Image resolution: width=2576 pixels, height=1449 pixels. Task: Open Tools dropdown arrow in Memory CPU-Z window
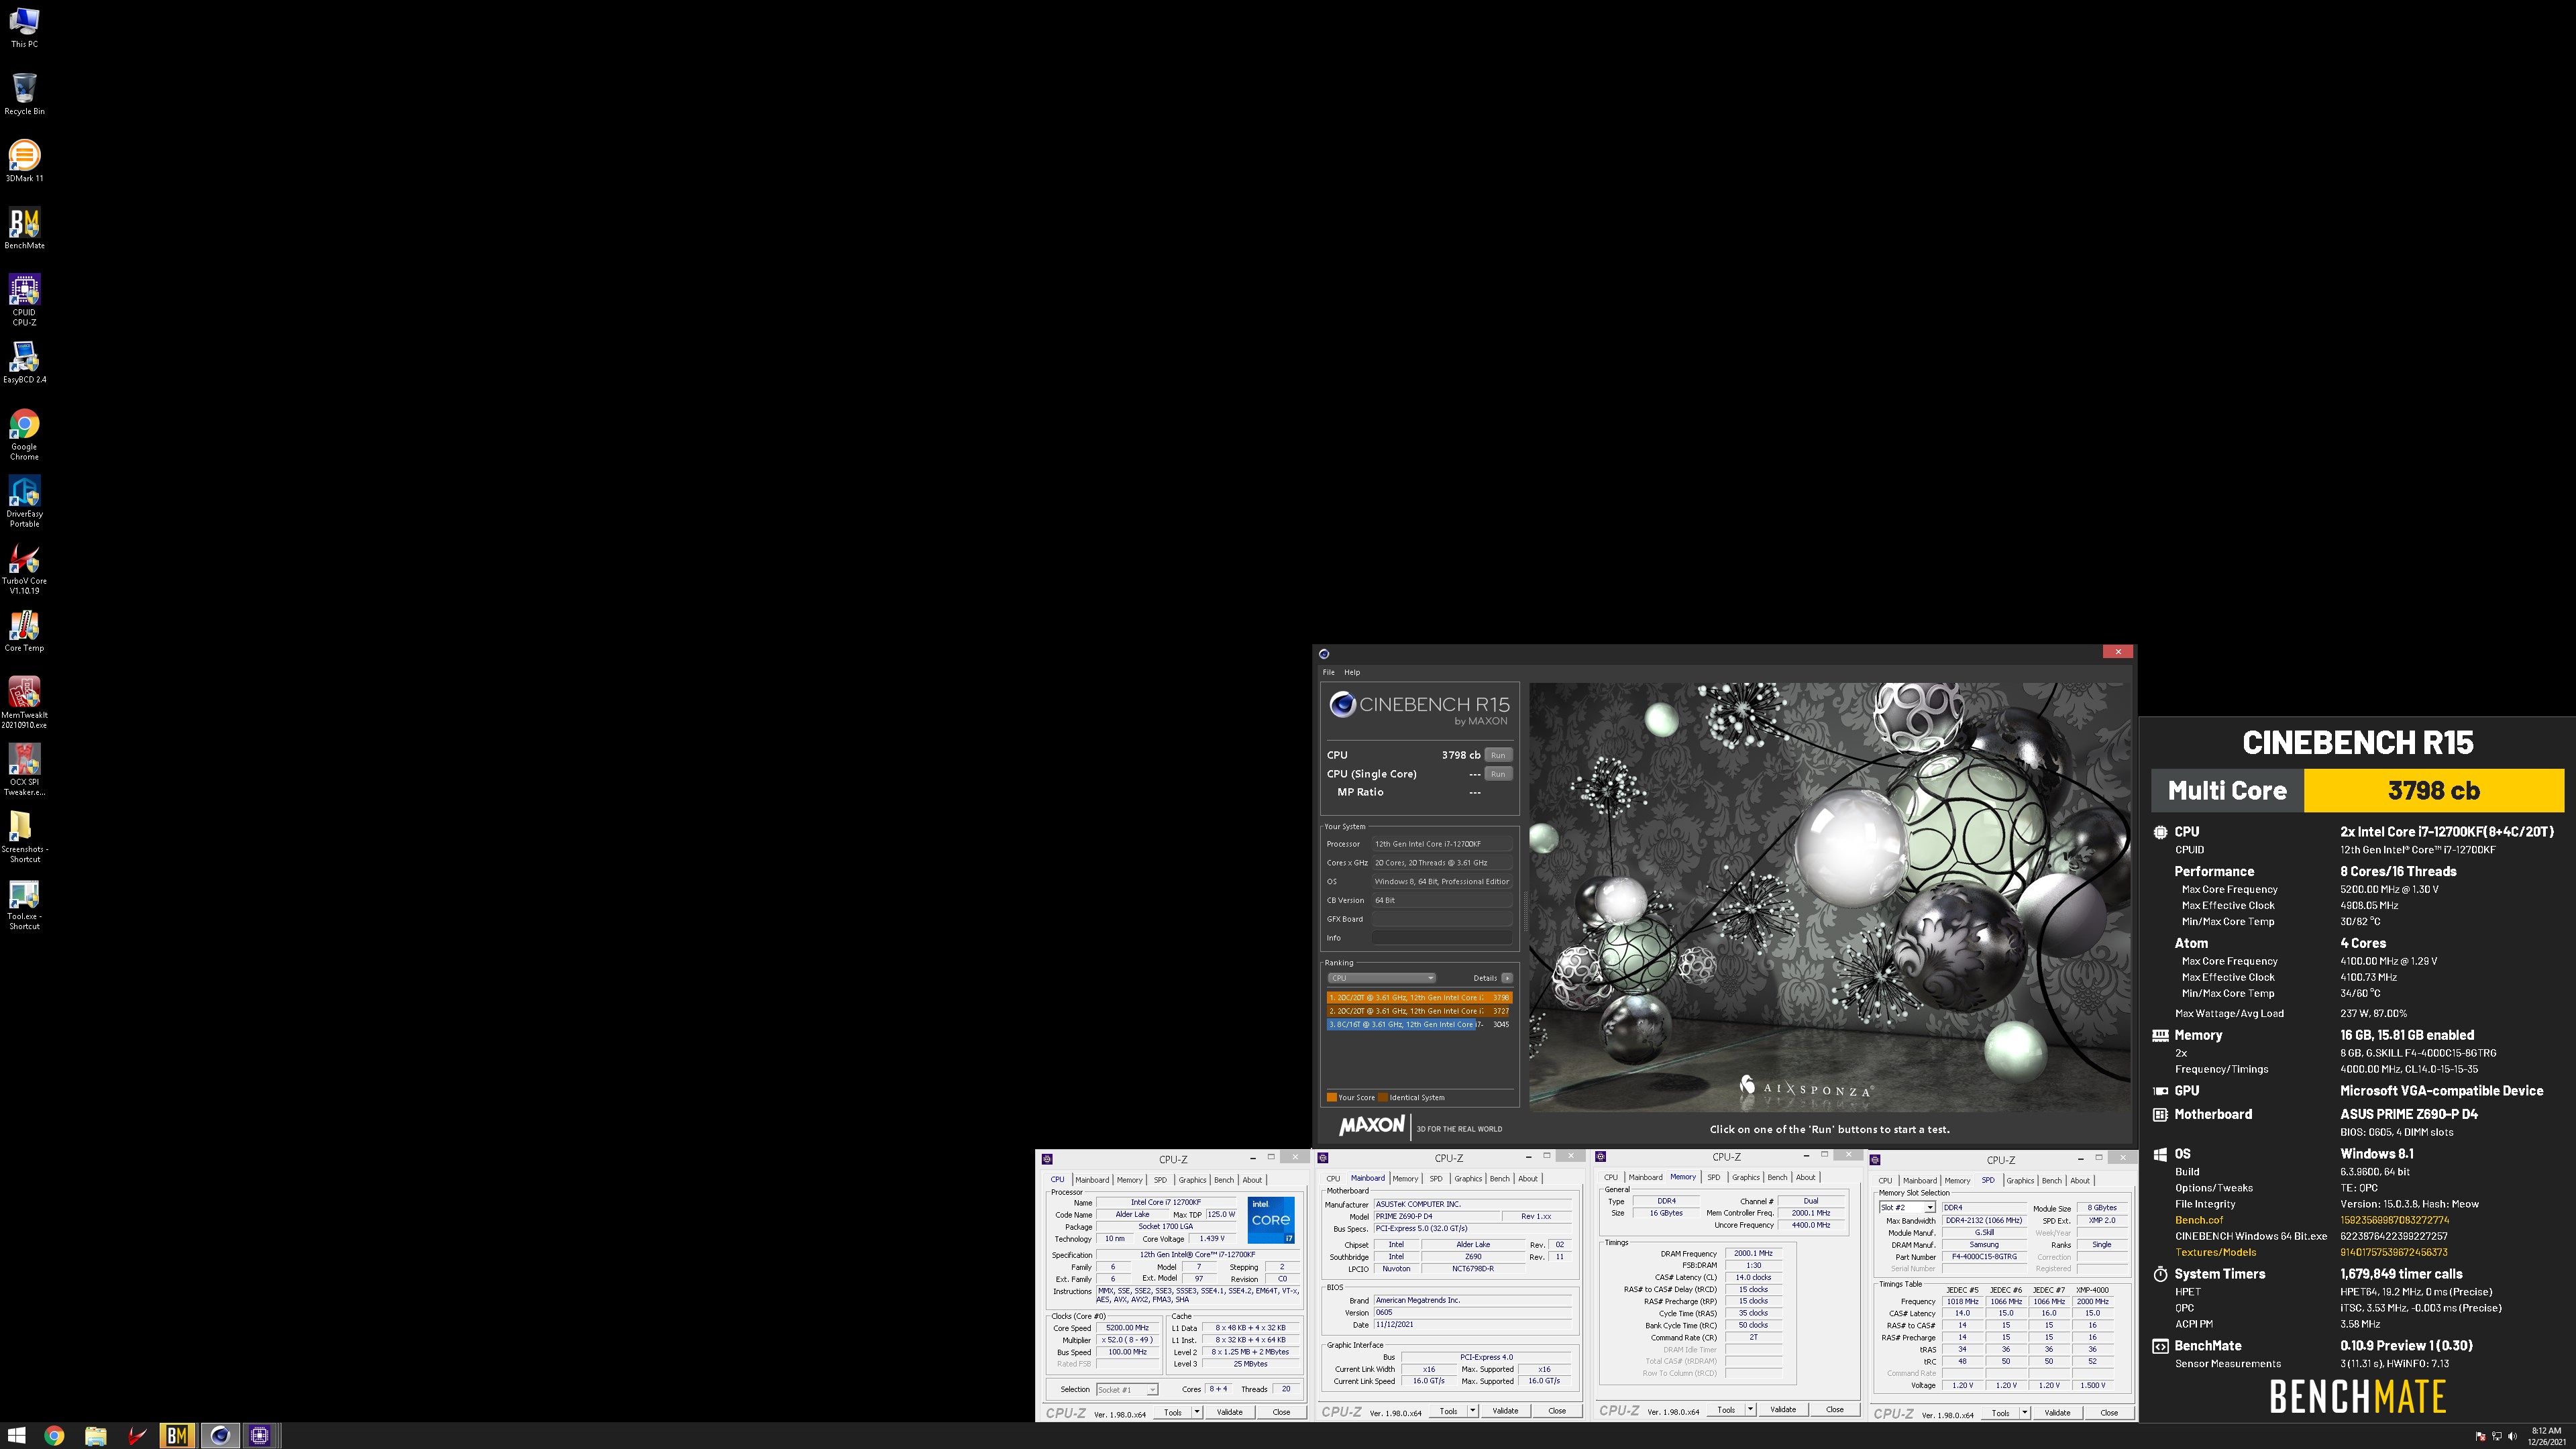1751,1409
